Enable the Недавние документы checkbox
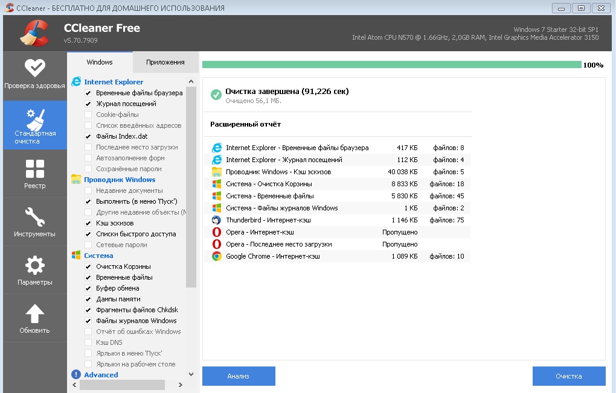 click(x=88, y=190)
